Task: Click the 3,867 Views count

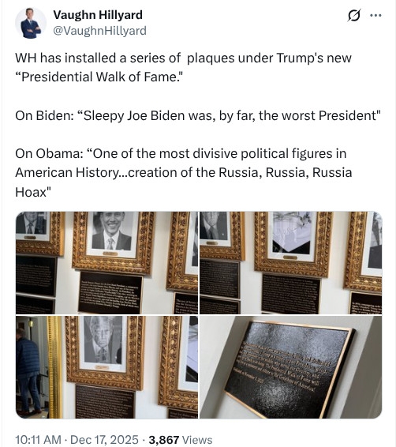Action: 181,440
